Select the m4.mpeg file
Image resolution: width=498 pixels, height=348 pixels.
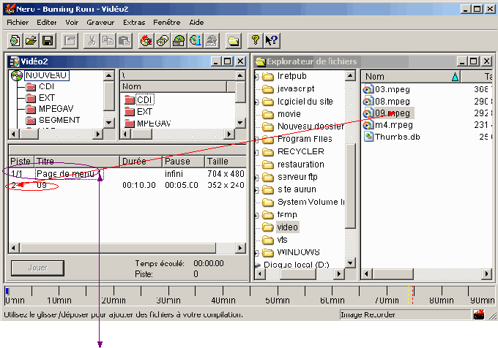point(393,125)
